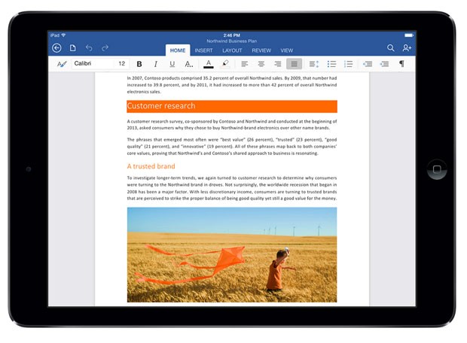This screenshot has height=343, width=467.
Task: Center align the text
Action: click(261, 64)
